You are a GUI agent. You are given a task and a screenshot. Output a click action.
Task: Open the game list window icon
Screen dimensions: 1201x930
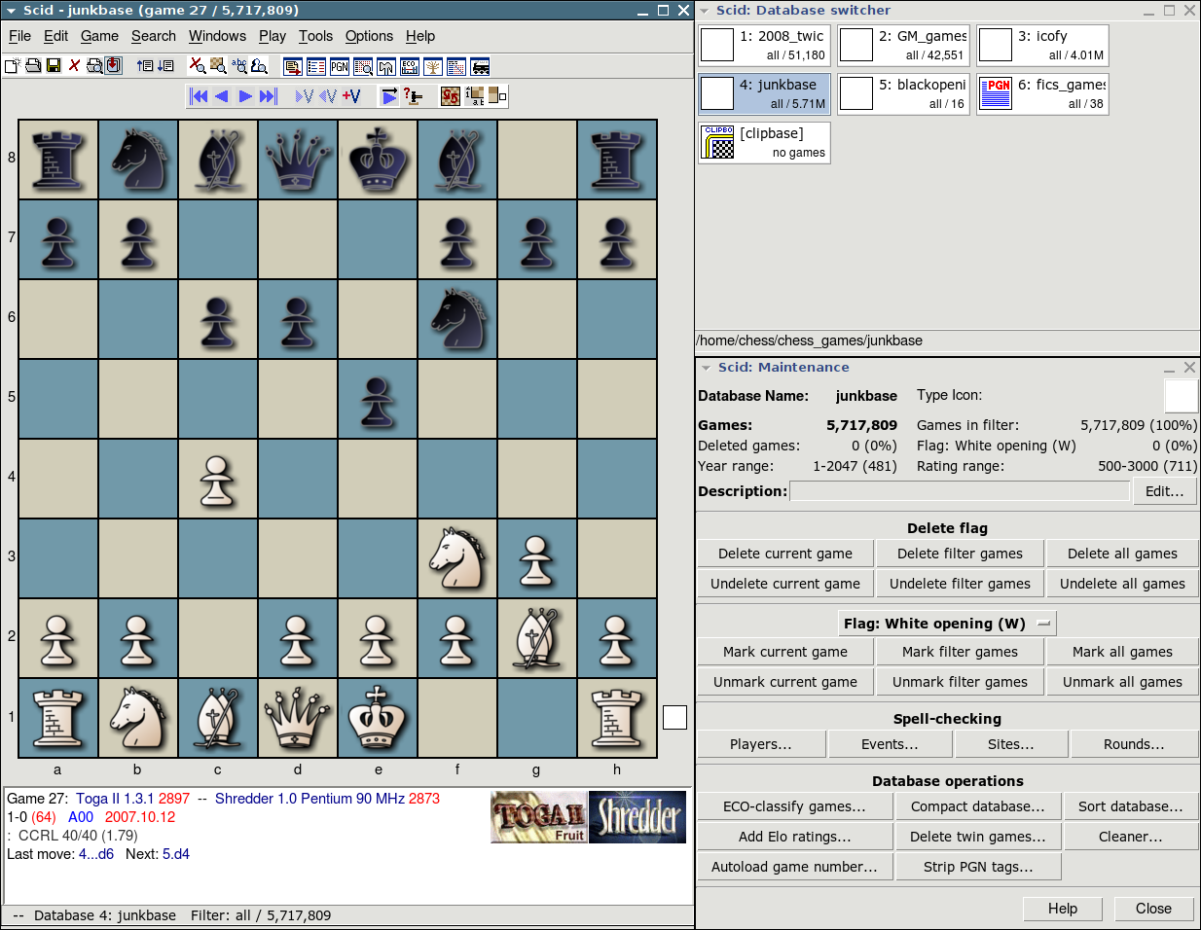tap(316, 67)
